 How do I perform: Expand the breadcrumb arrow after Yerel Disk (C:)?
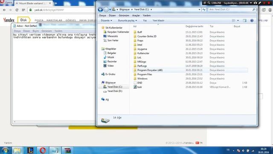pos(151,9)
